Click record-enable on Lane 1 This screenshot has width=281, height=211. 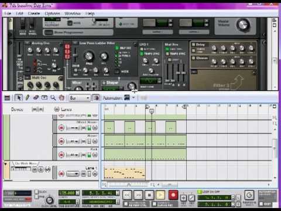pos(61,173)
